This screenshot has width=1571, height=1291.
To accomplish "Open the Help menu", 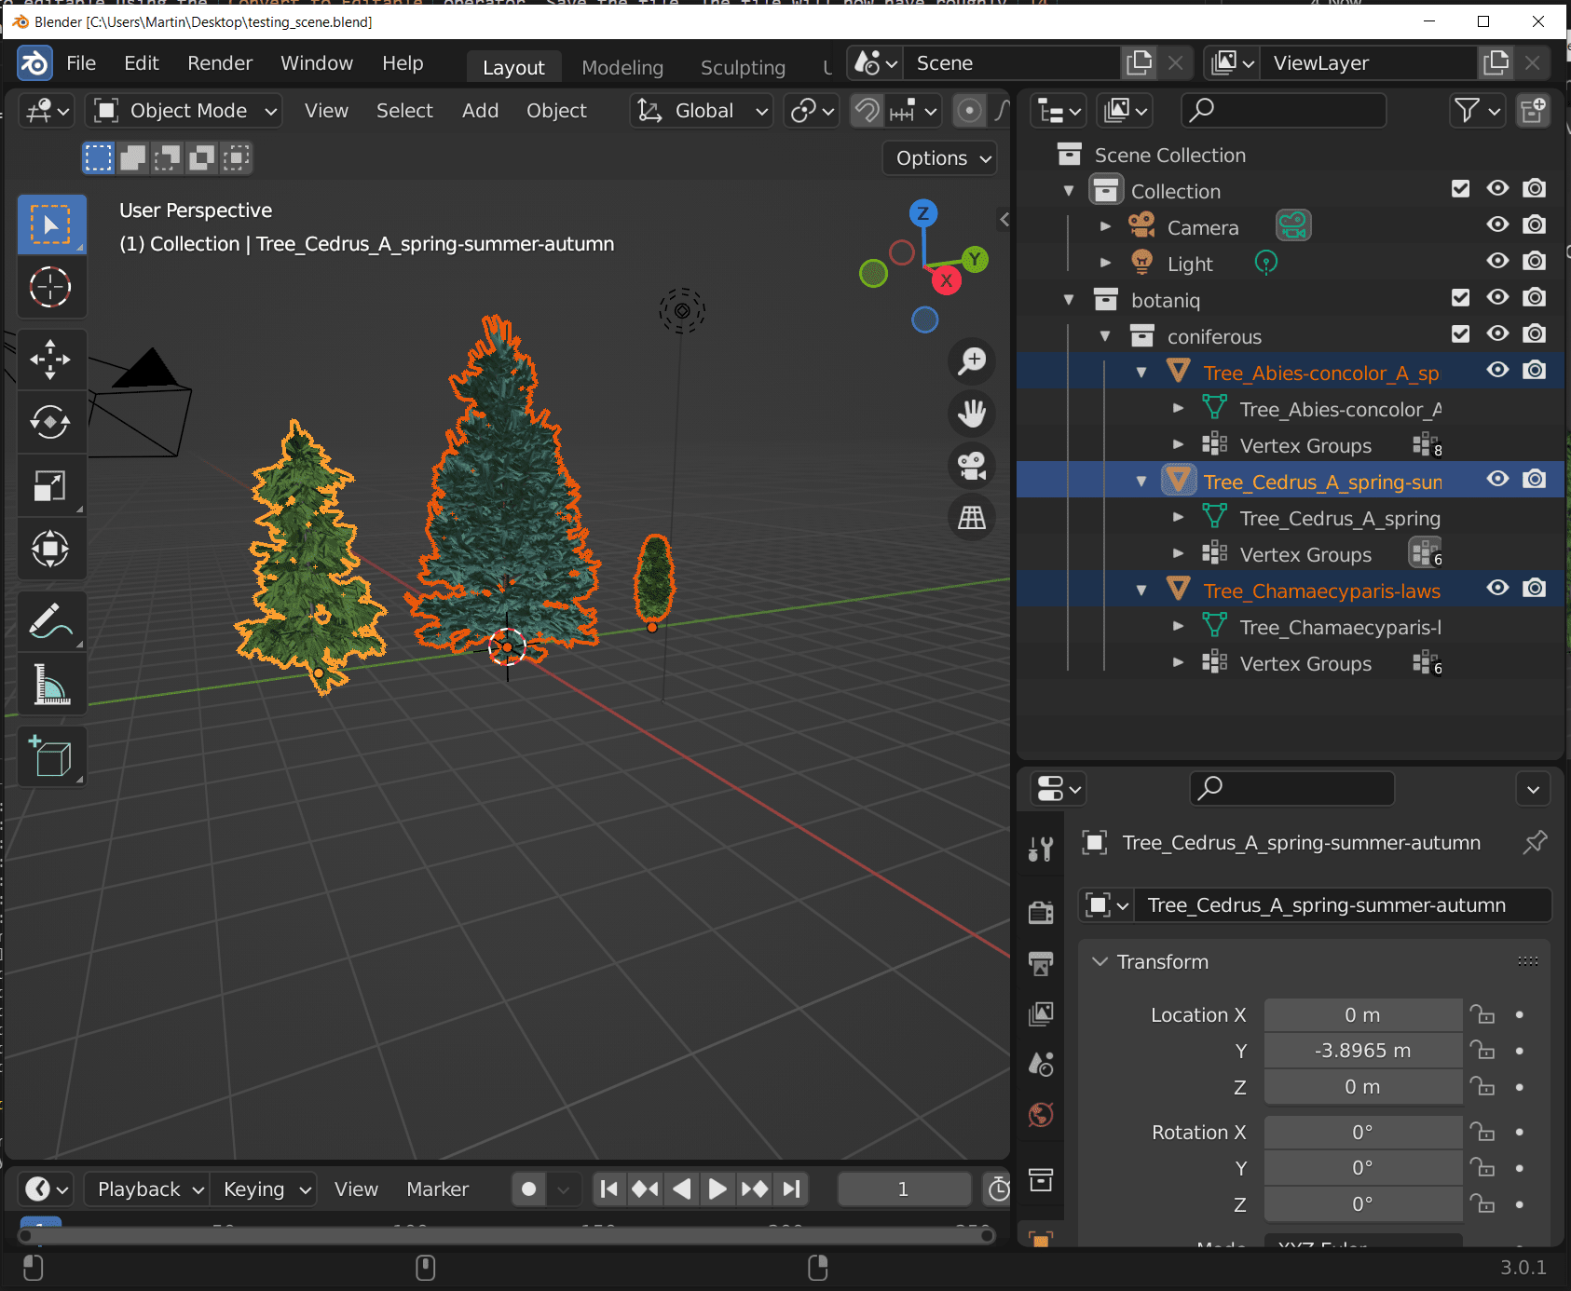I will tap(402, 62).
